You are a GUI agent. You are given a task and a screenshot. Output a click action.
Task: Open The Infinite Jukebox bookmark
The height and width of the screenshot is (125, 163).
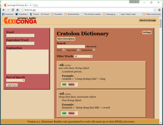click(91, 14)
